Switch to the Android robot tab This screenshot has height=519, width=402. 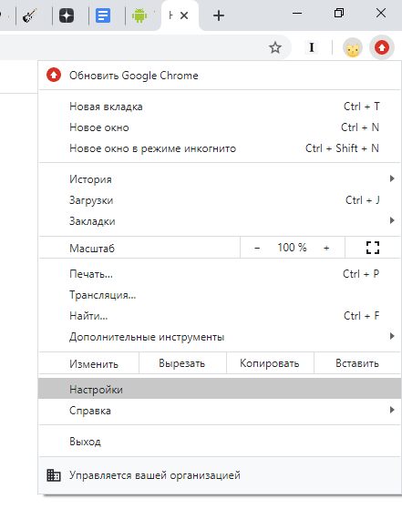[139, 15]
